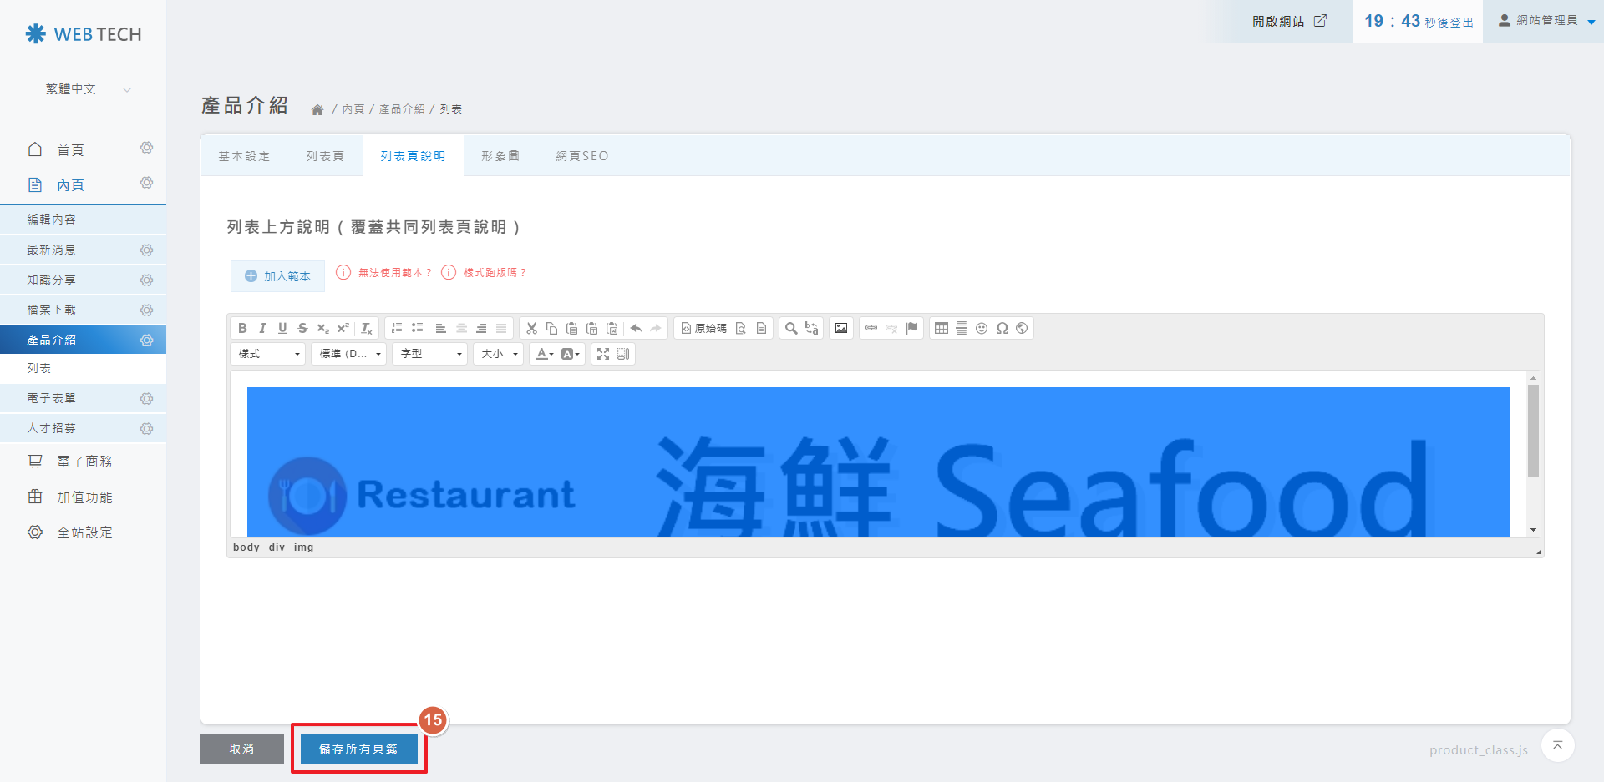Viewport: 1604px width, 782px height.
Task: Click the 加入範本 add template button
Action: 277,276
